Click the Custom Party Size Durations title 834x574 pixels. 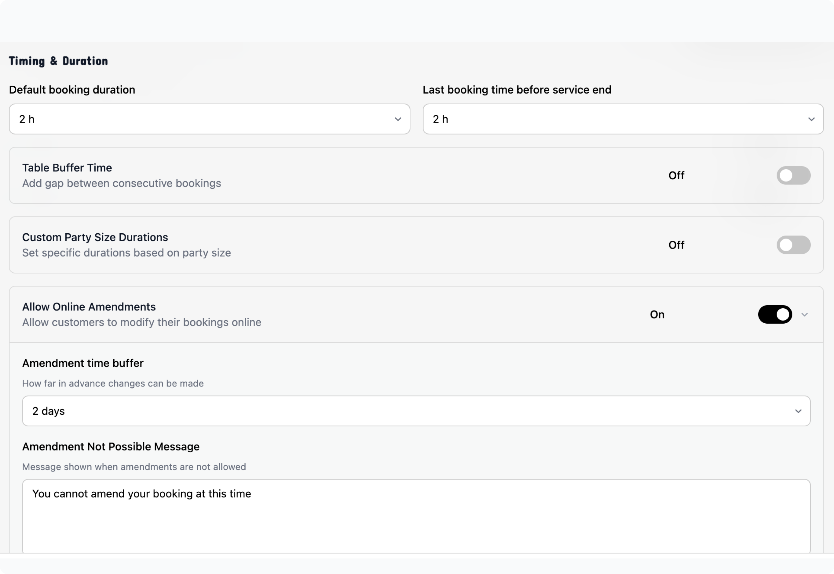tap(95, 237)
